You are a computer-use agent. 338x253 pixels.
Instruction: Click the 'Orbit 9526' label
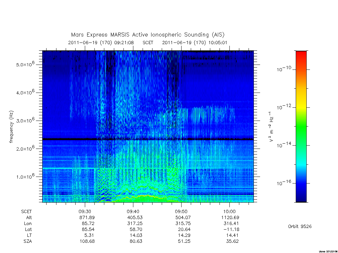300,226
